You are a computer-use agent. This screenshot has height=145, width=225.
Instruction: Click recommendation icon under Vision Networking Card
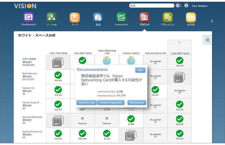click(107, 61)
